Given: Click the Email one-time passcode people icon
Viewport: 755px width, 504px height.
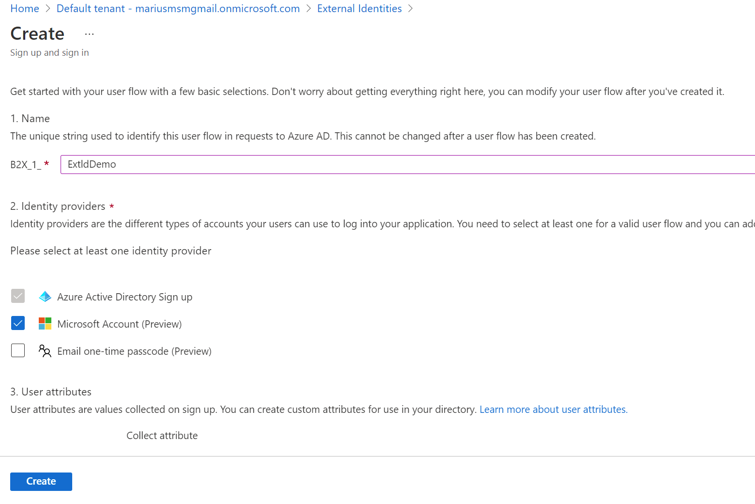Looking at the screenshot, I should click(x=45, y=351).
